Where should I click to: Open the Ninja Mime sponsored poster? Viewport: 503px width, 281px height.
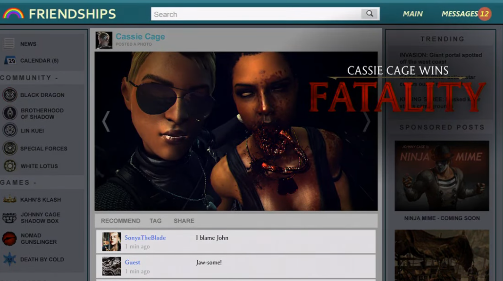[x=442, y=175]
